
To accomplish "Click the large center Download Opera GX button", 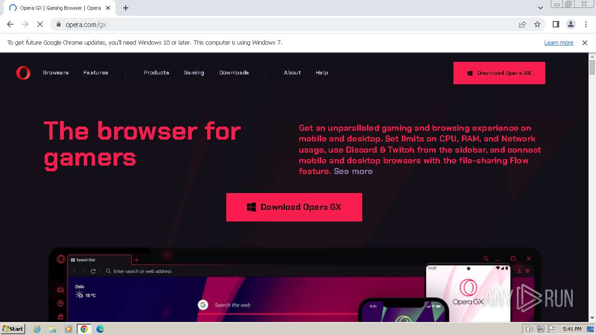I will (294, 207).
